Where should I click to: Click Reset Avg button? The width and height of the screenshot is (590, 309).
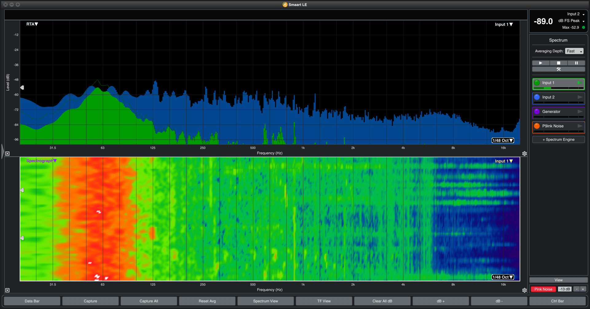(207, 301)
